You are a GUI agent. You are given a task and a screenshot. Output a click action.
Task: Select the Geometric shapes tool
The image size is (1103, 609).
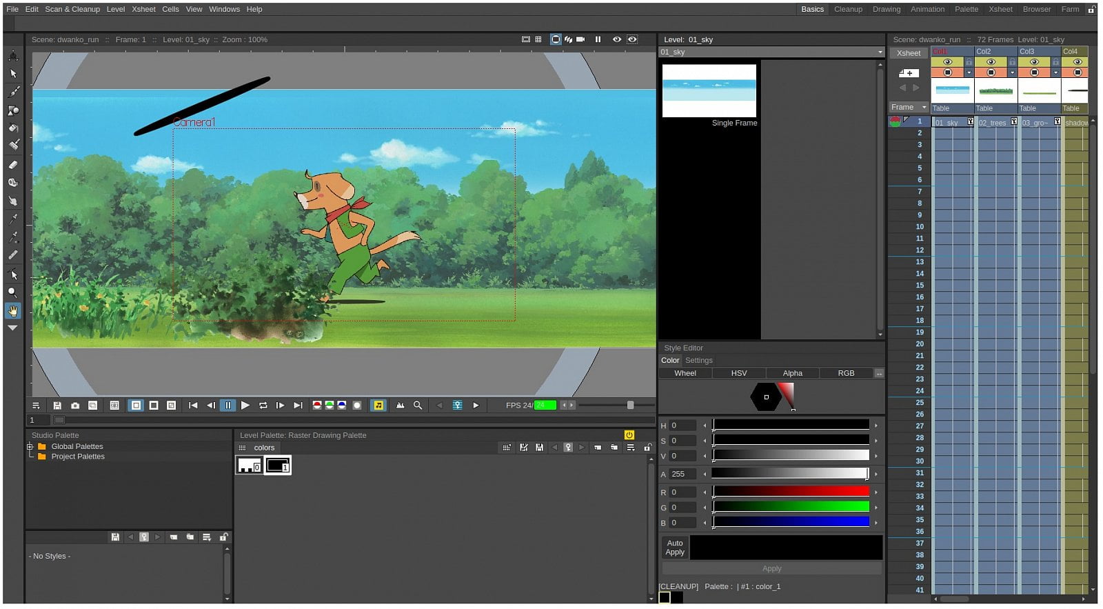[13, 110]
